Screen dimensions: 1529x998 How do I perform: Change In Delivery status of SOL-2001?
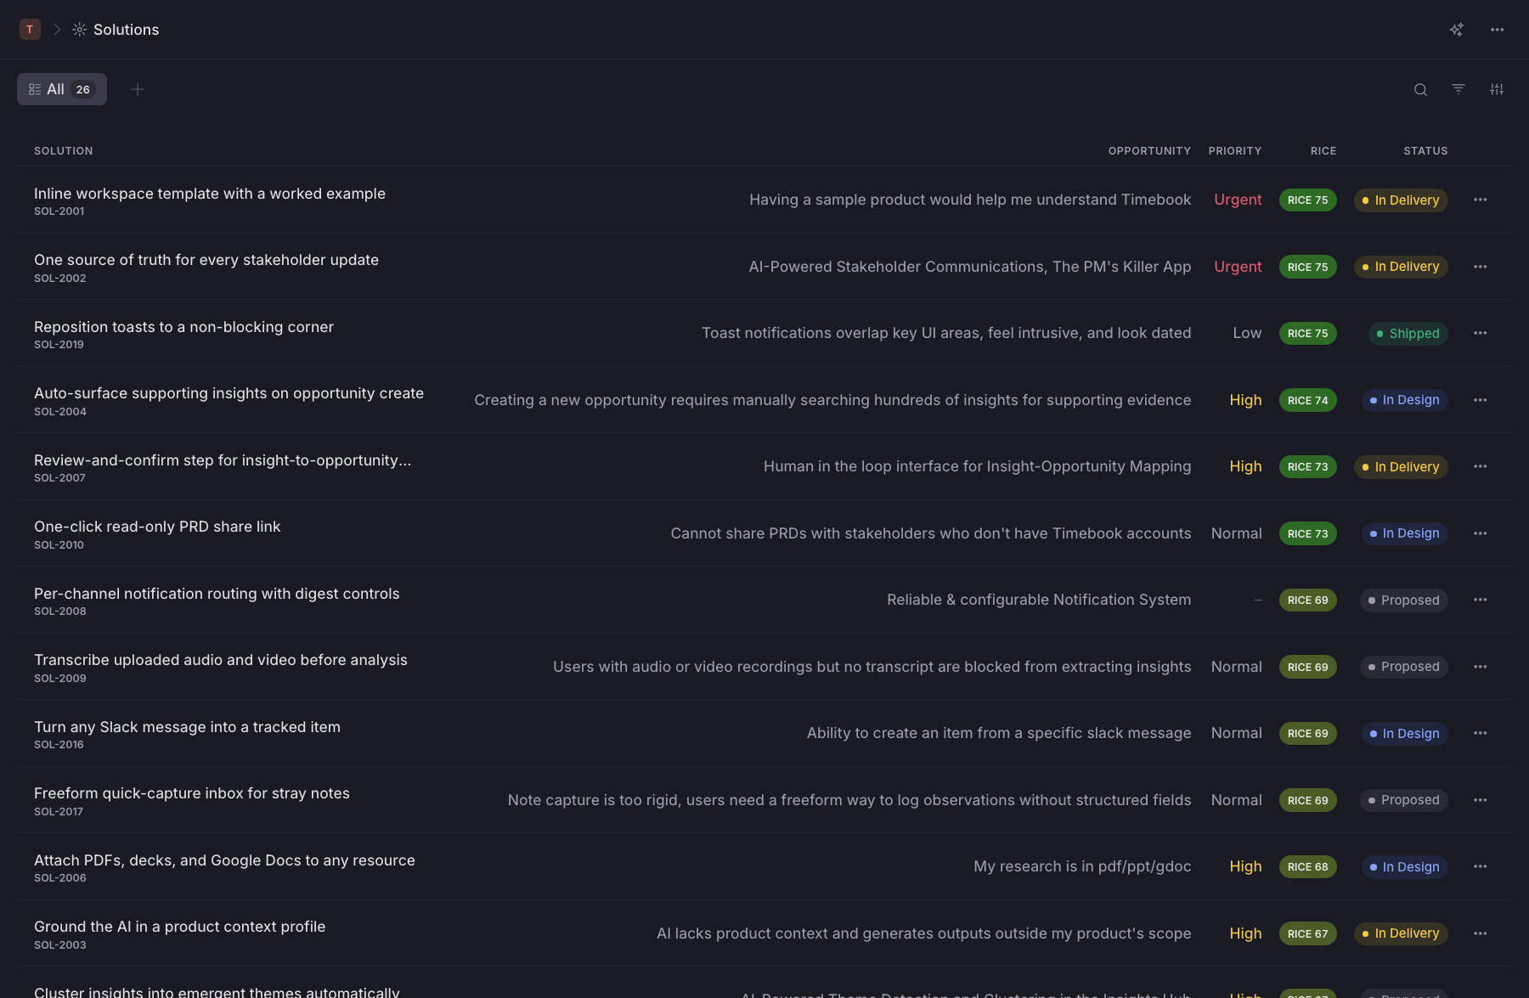(1401, 200)
